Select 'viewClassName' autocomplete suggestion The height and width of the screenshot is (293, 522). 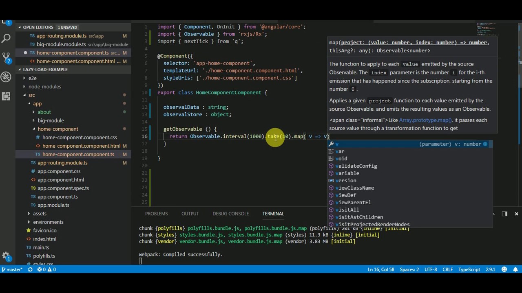410,188
